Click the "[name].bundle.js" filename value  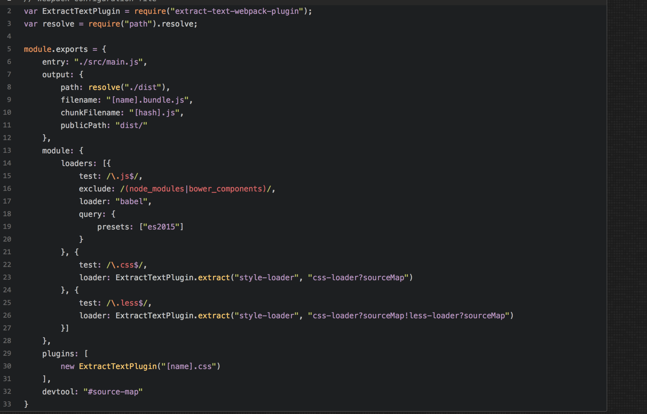coord(149,100)
